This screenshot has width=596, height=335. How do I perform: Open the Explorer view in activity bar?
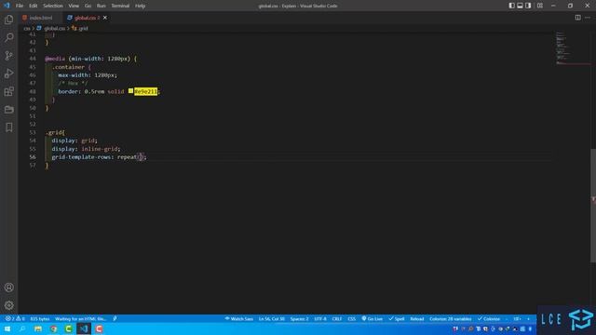tap(8, 20)
